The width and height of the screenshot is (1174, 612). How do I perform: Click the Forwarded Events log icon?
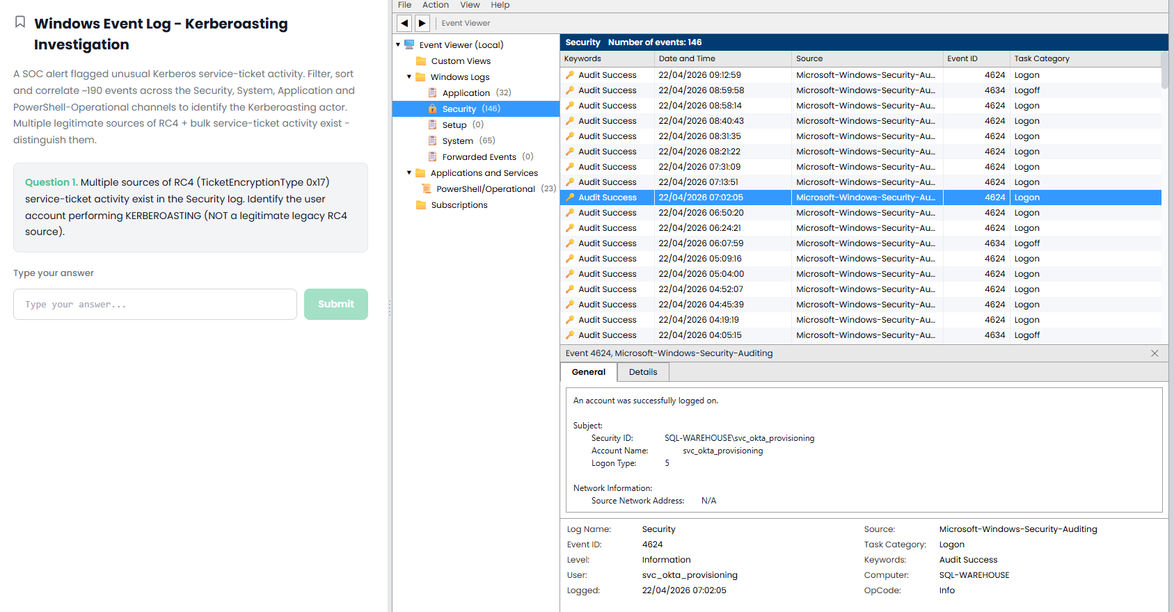(x=432, y=156)
